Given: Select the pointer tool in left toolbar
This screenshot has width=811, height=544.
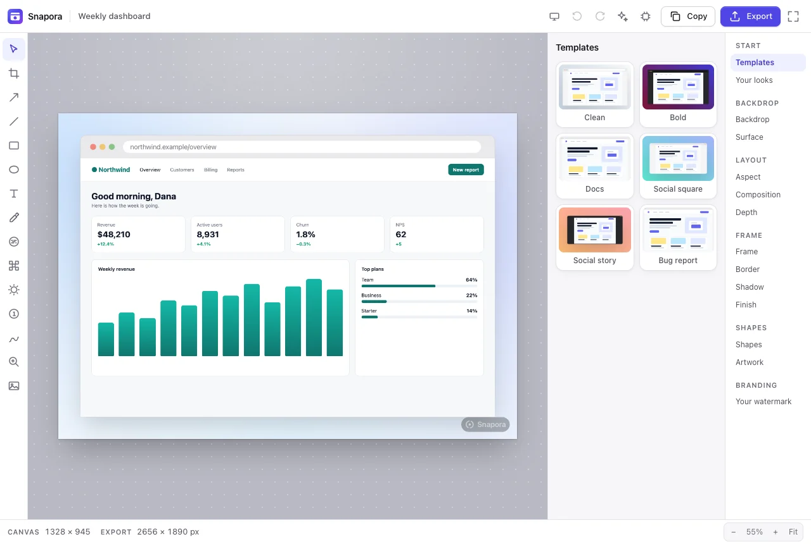Looking at the screenshot, I should coord(14,49).
